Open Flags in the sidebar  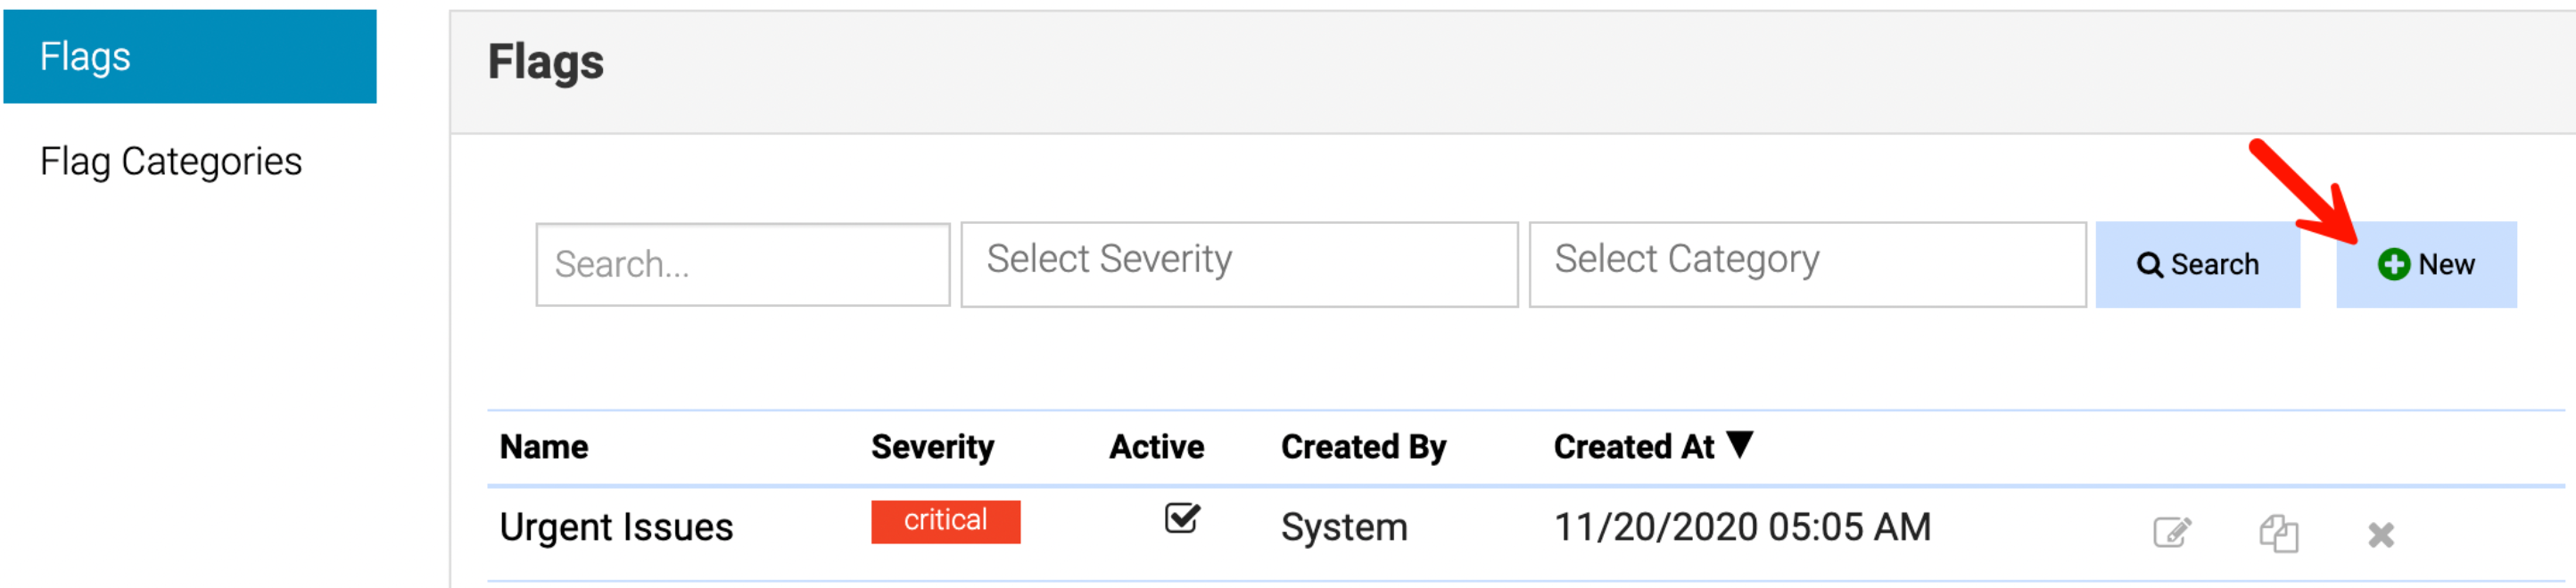(190, 57)
